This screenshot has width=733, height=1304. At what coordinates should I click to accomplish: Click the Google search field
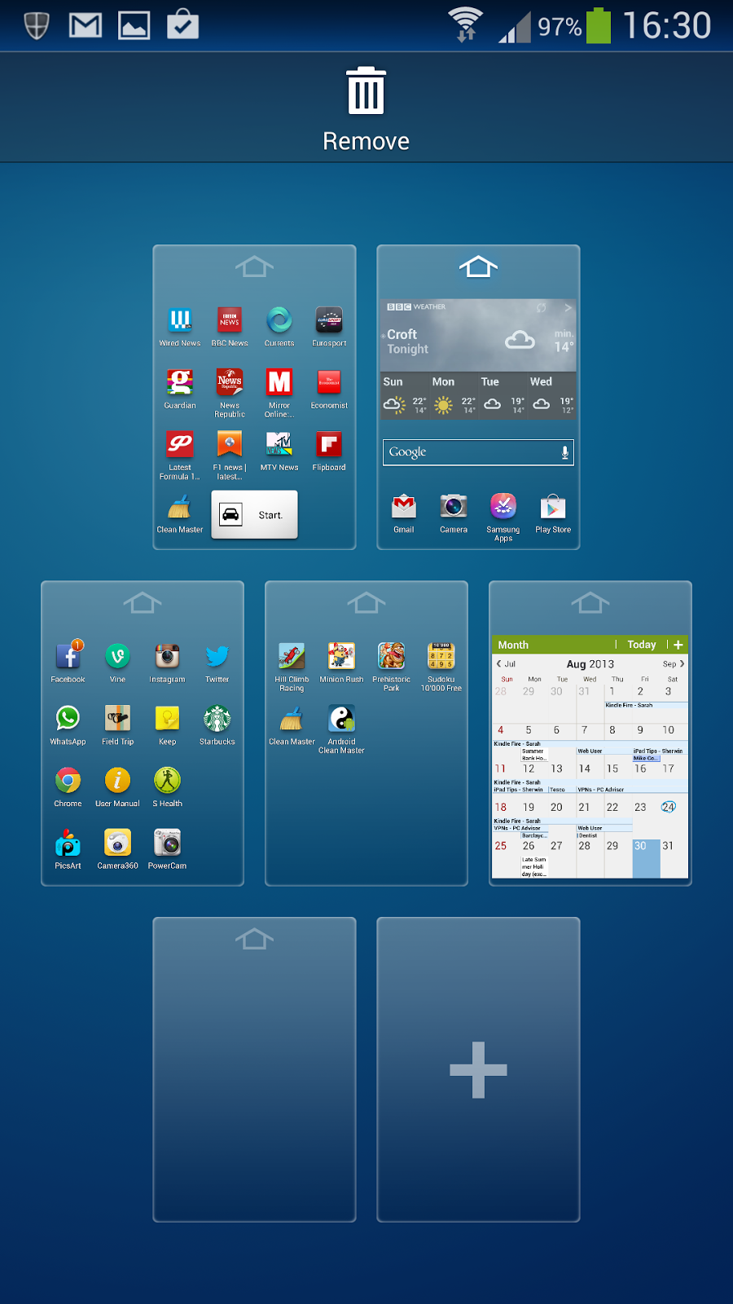point(478,452)
